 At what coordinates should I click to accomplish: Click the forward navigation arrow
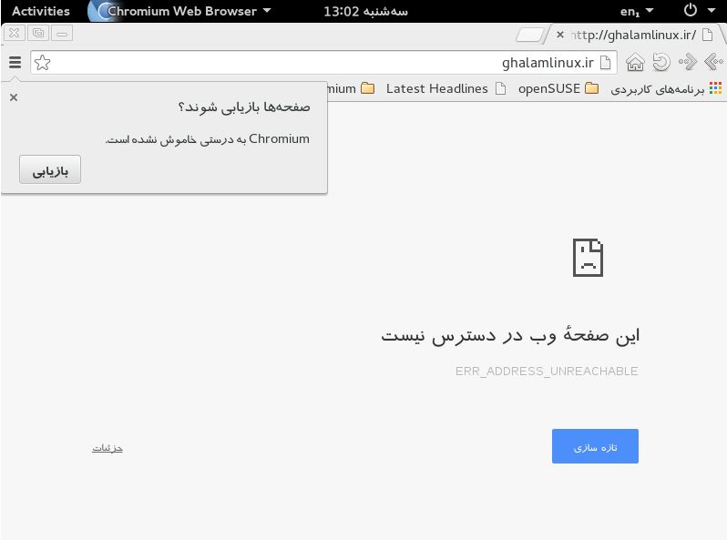coord(688,62)
